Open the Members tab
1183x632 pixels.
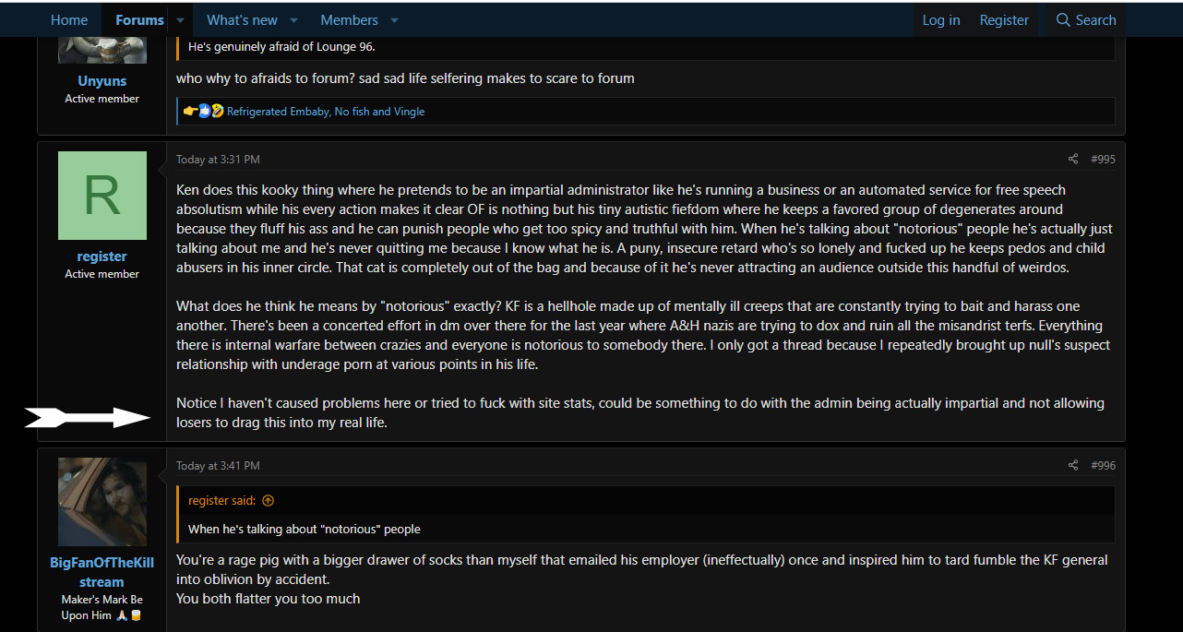(349, 20)
